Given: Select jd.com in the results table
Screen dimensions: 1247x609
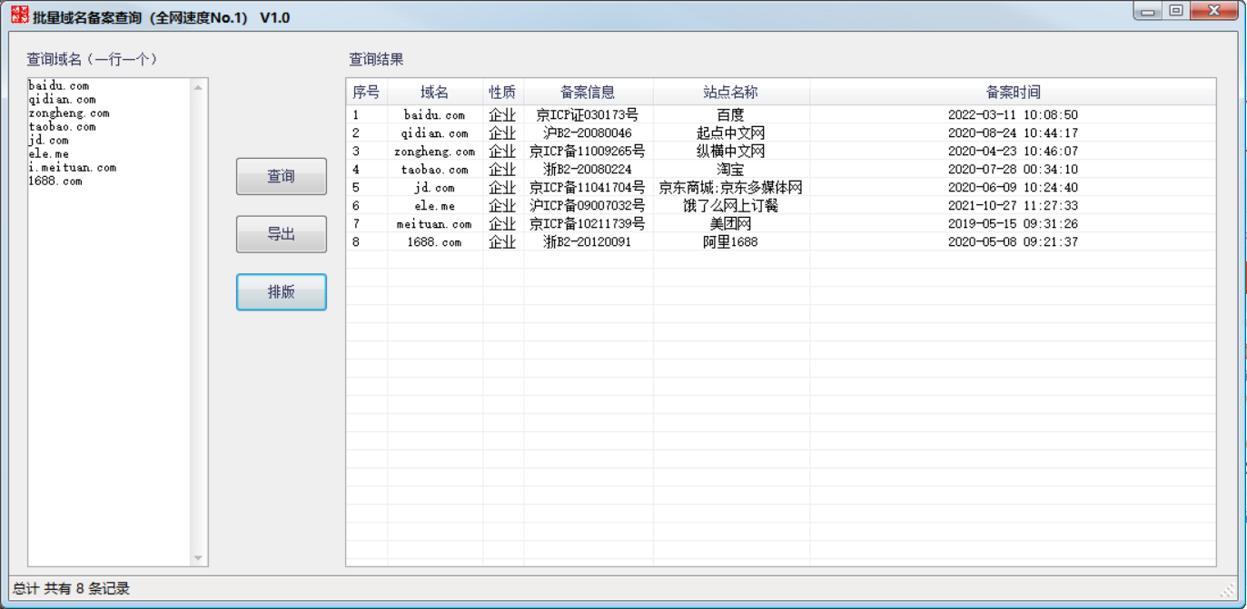Looking at the screenshot, I should coord(435,188).
